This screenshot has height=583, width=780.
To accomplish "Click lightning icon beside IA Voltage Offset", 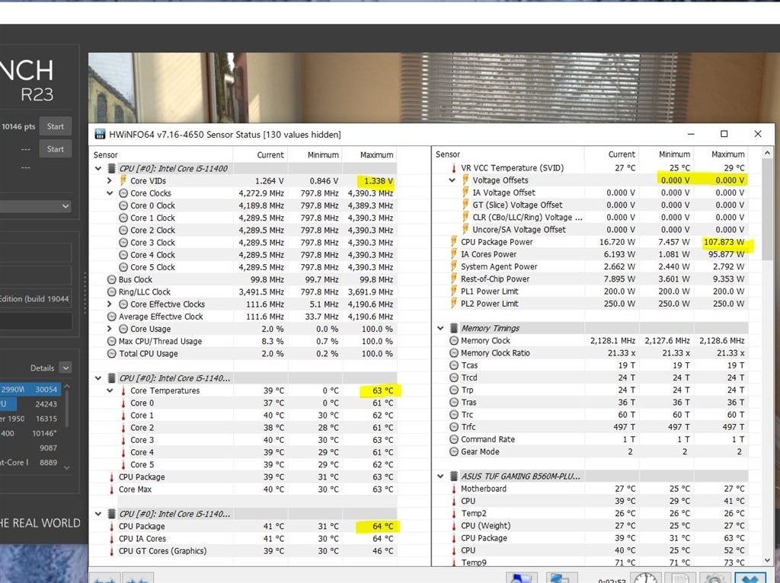I will tap(465, 193).
